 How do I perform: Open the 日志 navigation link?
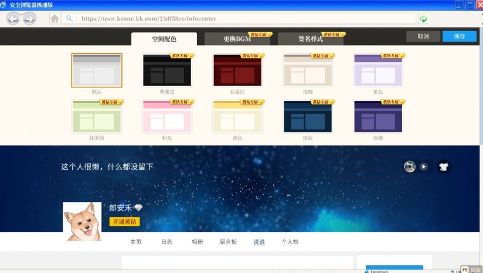point(167,242)
